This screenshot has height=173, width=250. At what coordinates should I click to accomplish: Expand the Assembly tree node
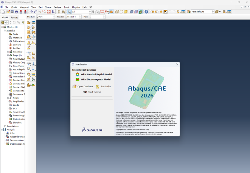point(8,52)
